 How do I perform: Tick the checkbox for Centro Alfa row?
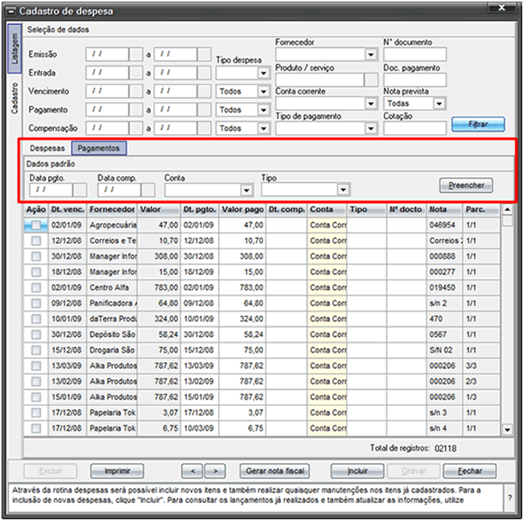point(36,288)
